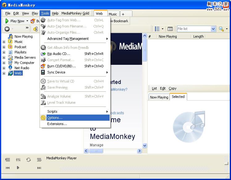Viewport: 231px width, 180px height.
Task: Expand the Playlists tree node
Action: [4, 52]
